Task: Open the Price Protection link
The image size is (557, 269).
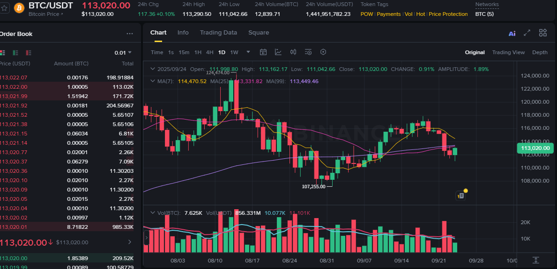Action: pos(448,14)
